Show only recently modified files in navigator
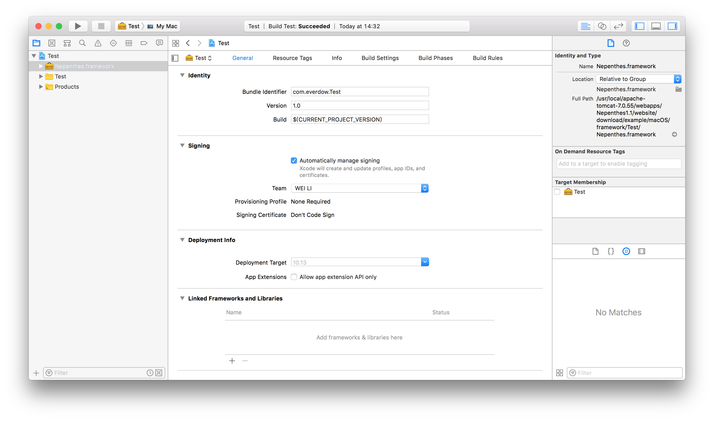The height and width of the screenshot is (421, 714). pos(150,373)
